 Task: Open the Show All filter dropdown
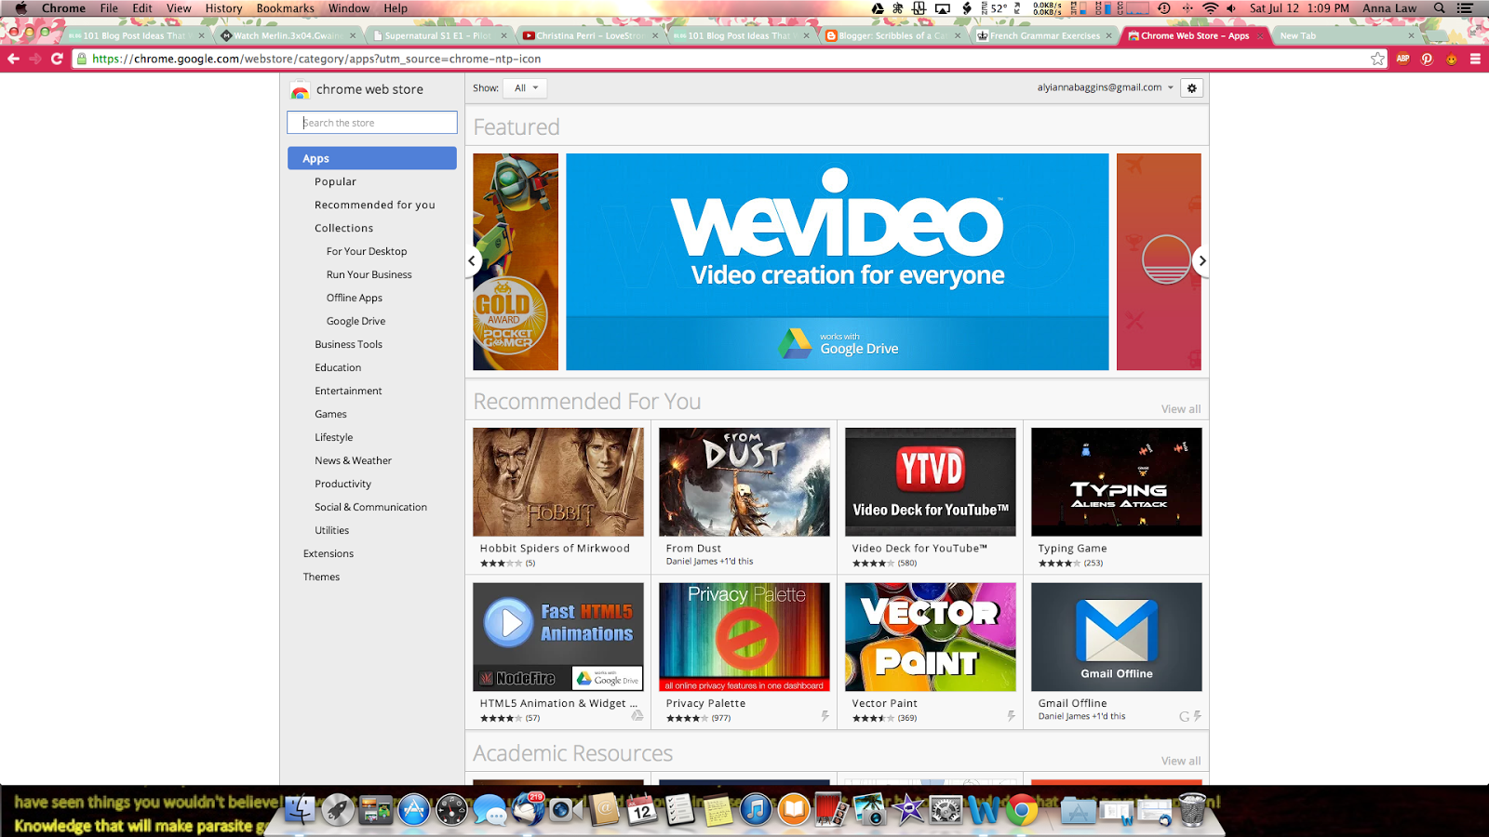click(x=525, y=88)
